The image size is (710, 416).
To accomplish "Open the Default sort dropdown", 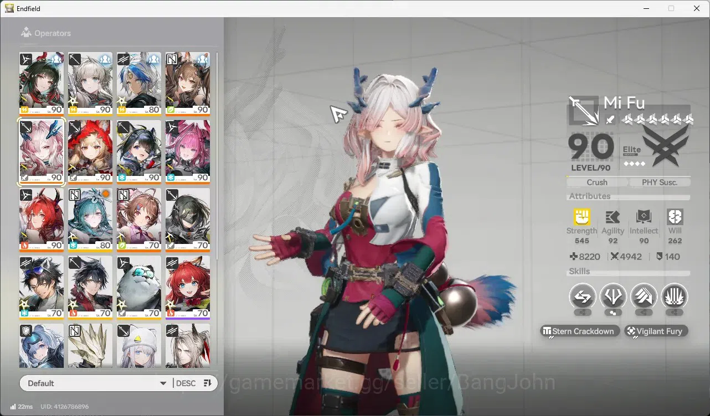I will (x=96, y=383).
